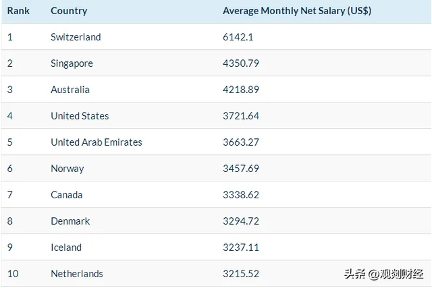Click the 头条 @观察财经 watermark
This screenshot has height=288, width=432.
tap(383, 274)
